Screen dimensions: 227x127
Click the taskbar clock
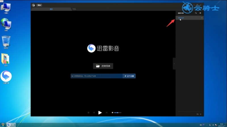coord(222,125)
